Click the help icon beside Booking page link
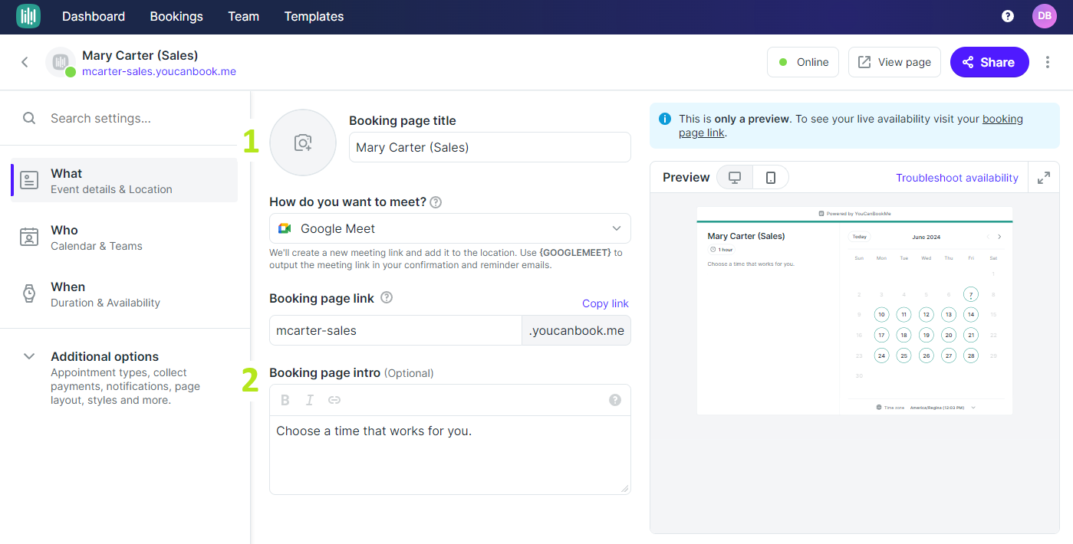This screenshot has width=1073, height=544. 387,297
